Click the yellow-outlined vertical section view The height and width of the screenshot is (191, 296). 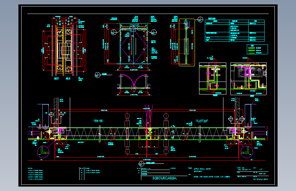point(187,42)
